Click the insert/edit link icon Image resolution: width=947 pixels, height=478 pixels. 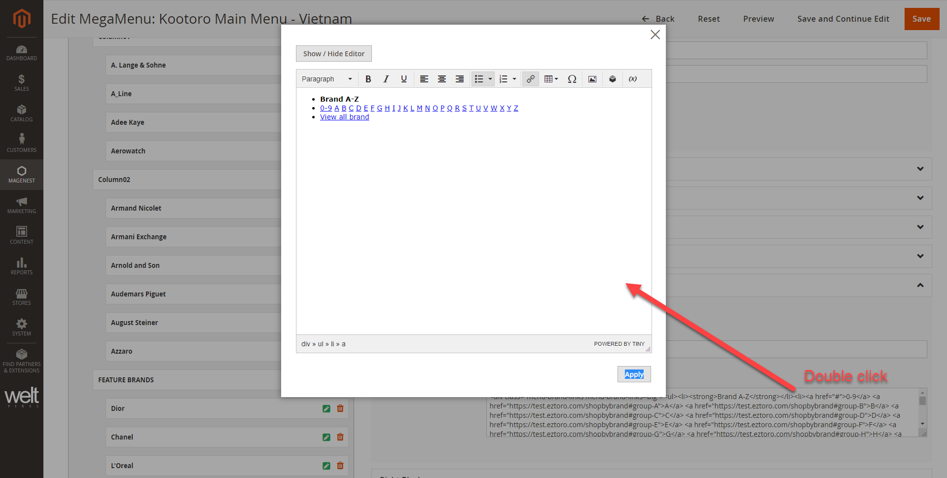[x=531, y=79]
